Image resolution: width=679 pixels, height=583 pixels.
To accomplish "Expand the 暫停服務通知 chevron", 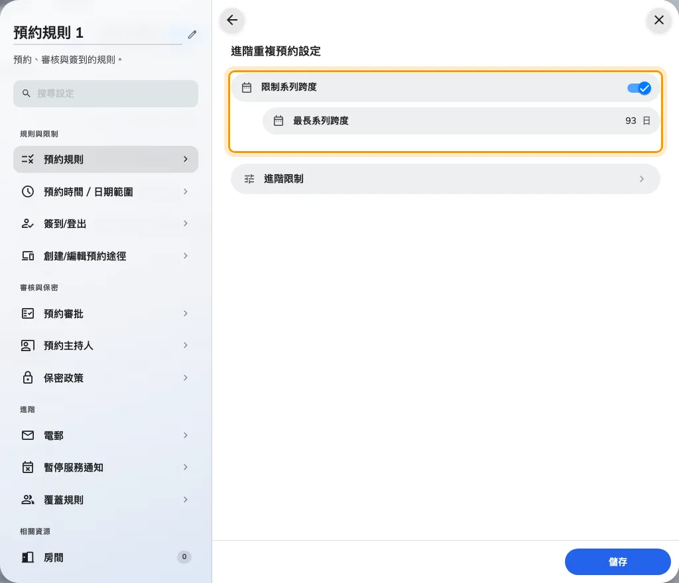I will pyautogui.click(x=186, y=467).
